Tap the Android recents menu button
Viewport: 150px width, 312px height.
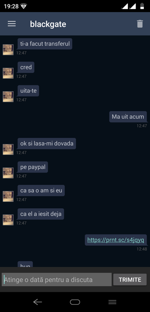coord(112,302)
